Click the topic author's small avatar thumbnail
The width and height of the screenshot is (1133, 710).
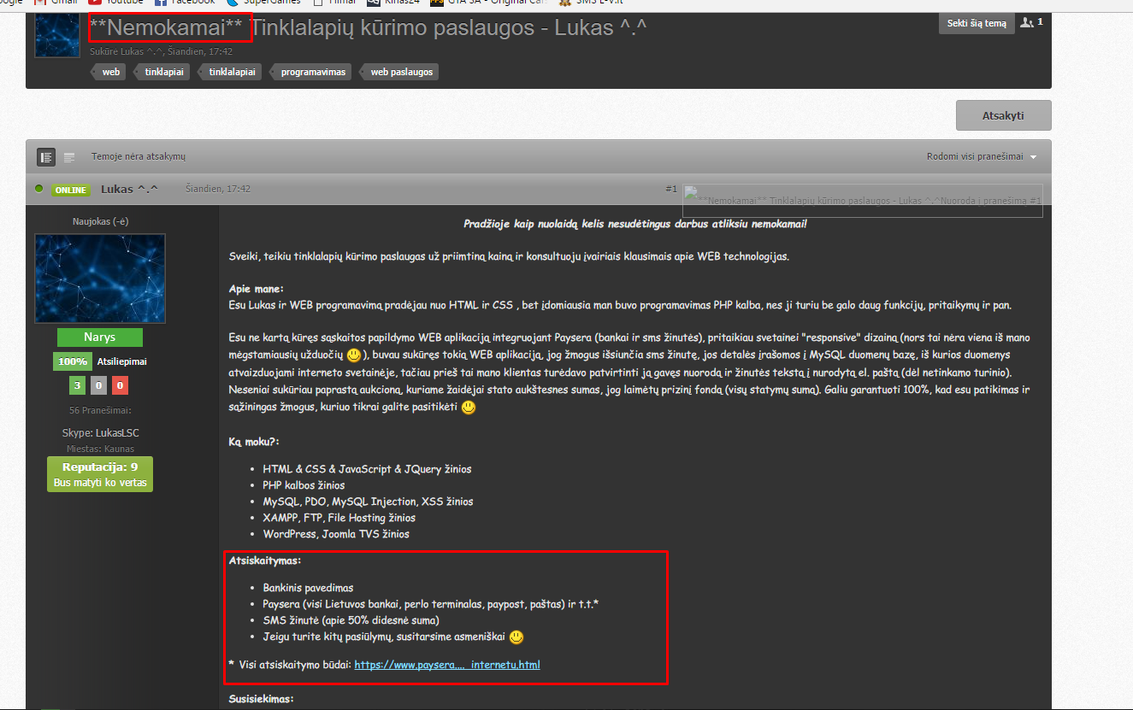[x=57, y=35]
